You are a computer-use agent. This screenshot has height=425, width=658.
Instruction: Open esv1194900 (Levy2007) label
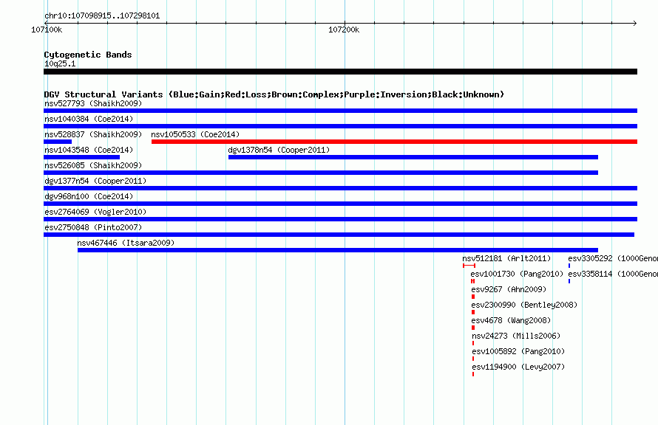518,367
